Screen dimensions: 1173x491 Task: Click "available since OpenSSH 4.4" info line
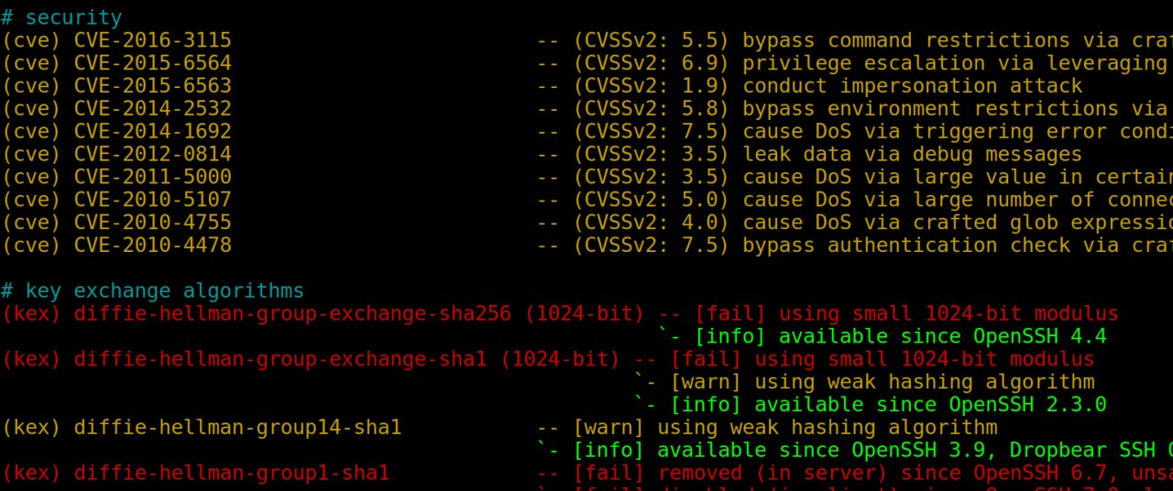(x=942, y=336)
